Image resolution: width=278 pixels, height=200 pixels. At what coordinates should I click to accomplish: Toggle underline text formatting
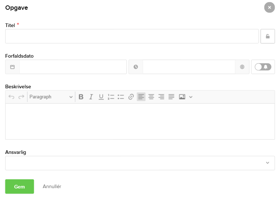(101, 97)
